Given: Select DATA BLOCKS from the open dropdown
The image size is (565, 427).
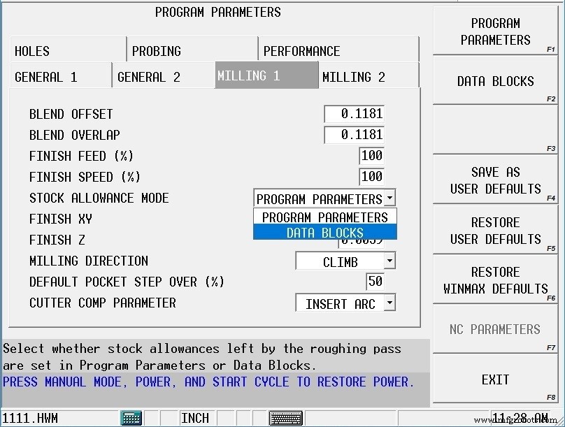Looking at the screenshot, I should 324,231.
